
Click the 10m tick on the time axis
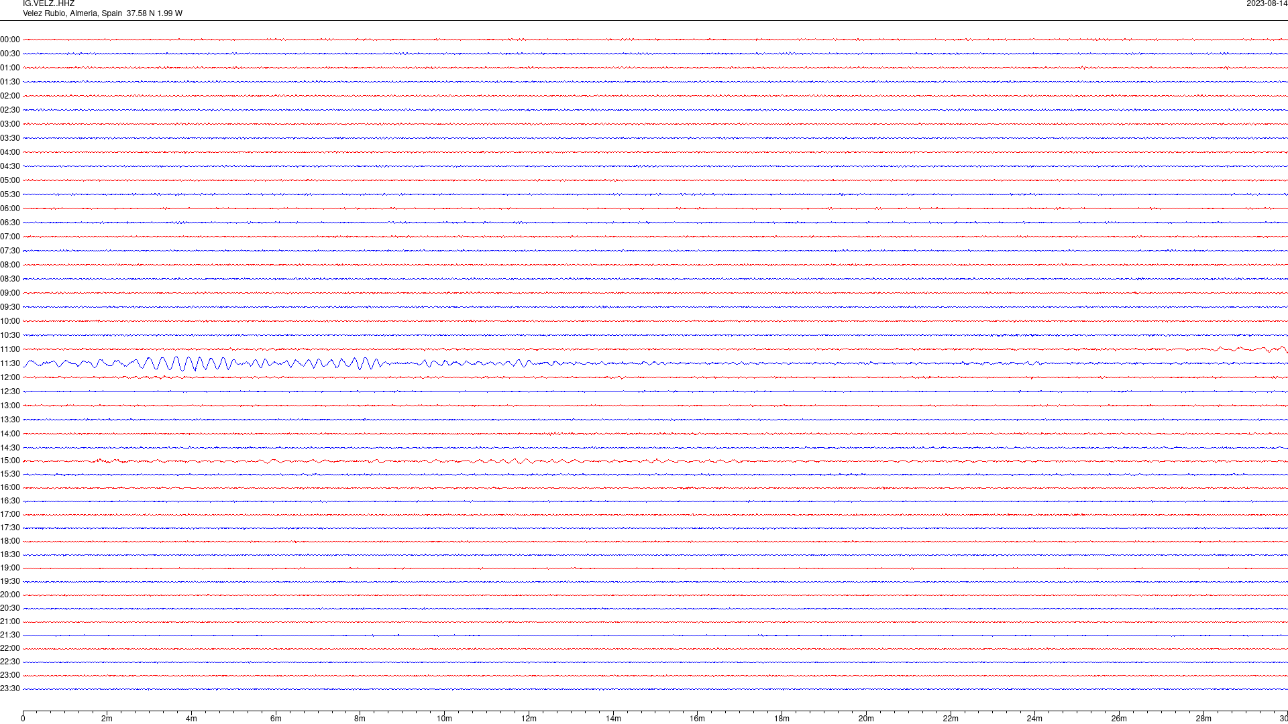pyautogui.click(x=444, y=719)
